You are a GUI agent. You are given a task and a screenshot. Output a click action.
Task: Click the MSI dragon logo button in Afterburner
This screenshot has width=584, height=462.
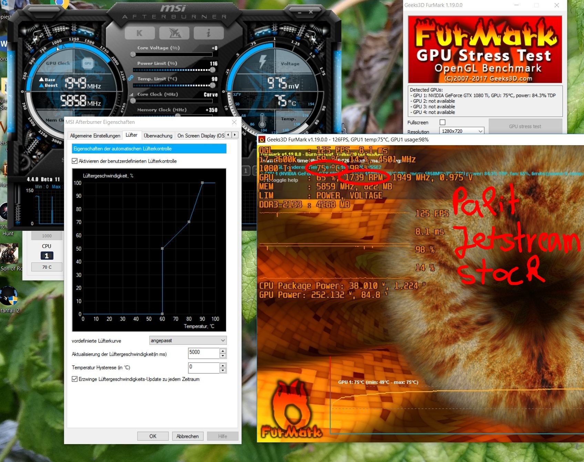[174, 33]
